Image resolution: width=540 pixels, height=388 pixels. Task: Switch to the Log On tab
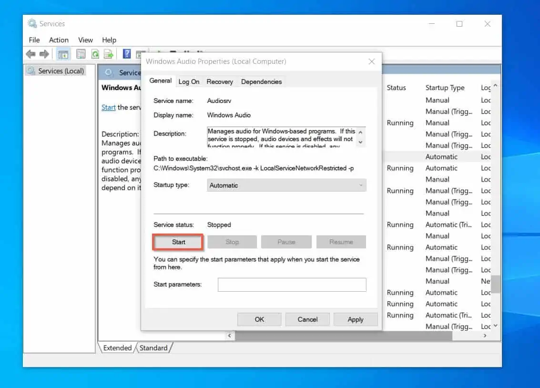(x=189, y=82)
